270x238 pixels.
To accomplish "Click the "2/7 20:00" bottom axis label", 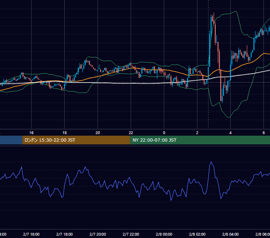I will pos(98,234).
